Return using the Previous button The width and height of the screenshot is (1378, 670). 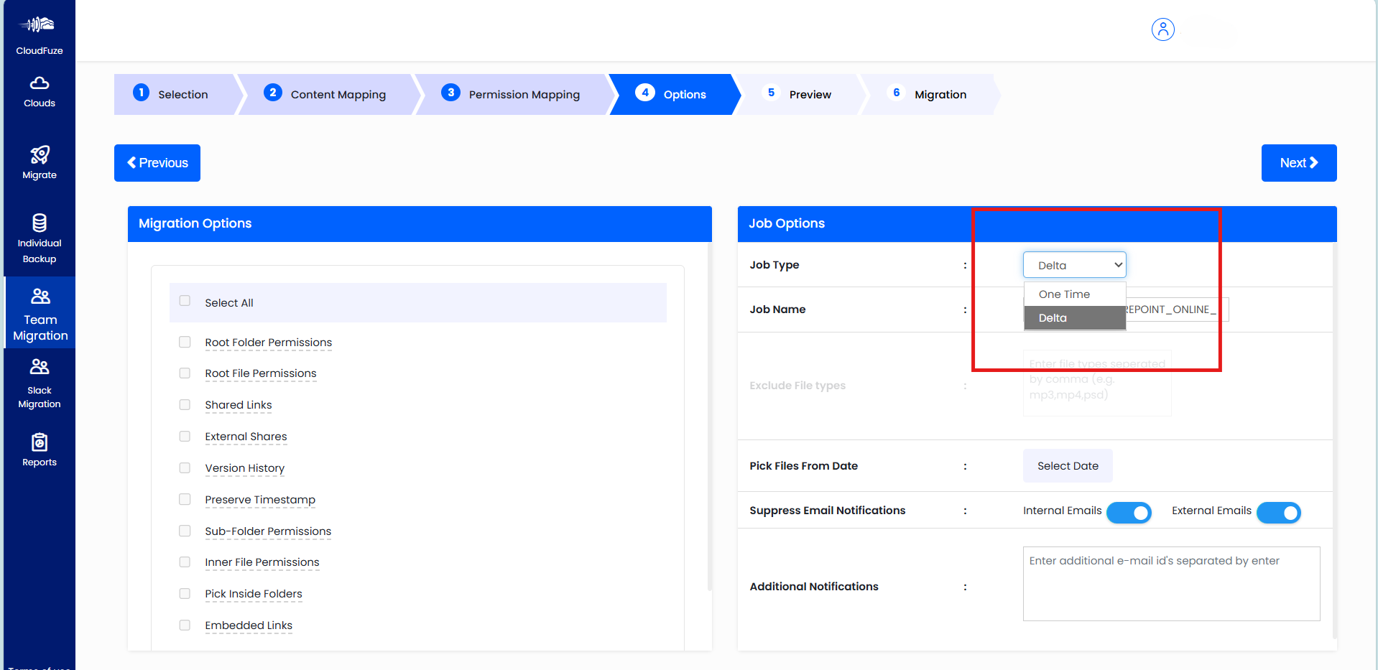157,162
